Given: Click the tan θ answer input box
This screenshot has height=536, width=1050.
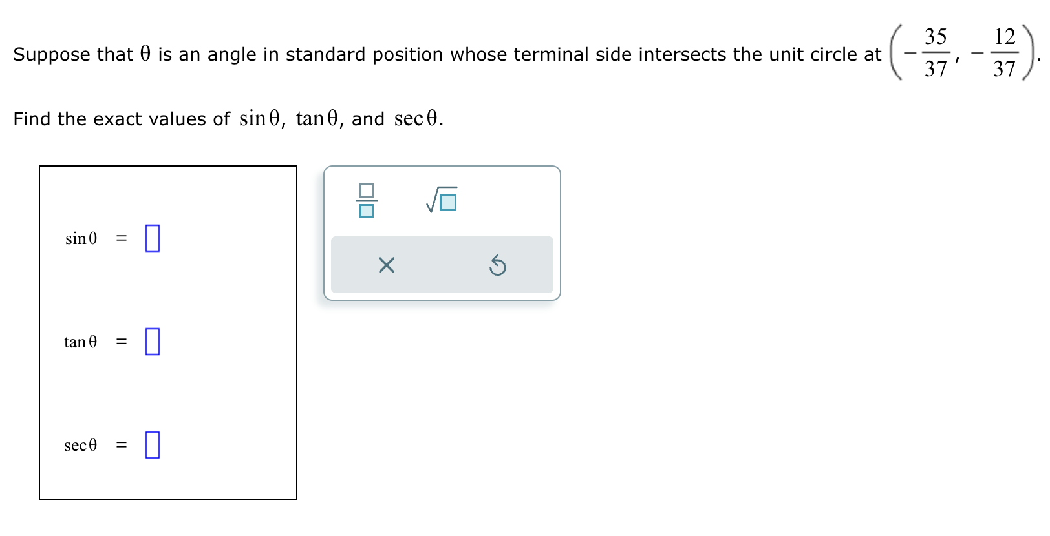Looking at the screenshot, I should click(152, 342).
